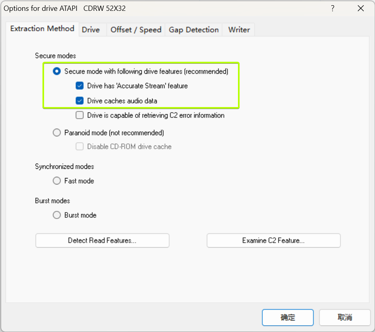Select Secure mode with drive features

(57, 71)
